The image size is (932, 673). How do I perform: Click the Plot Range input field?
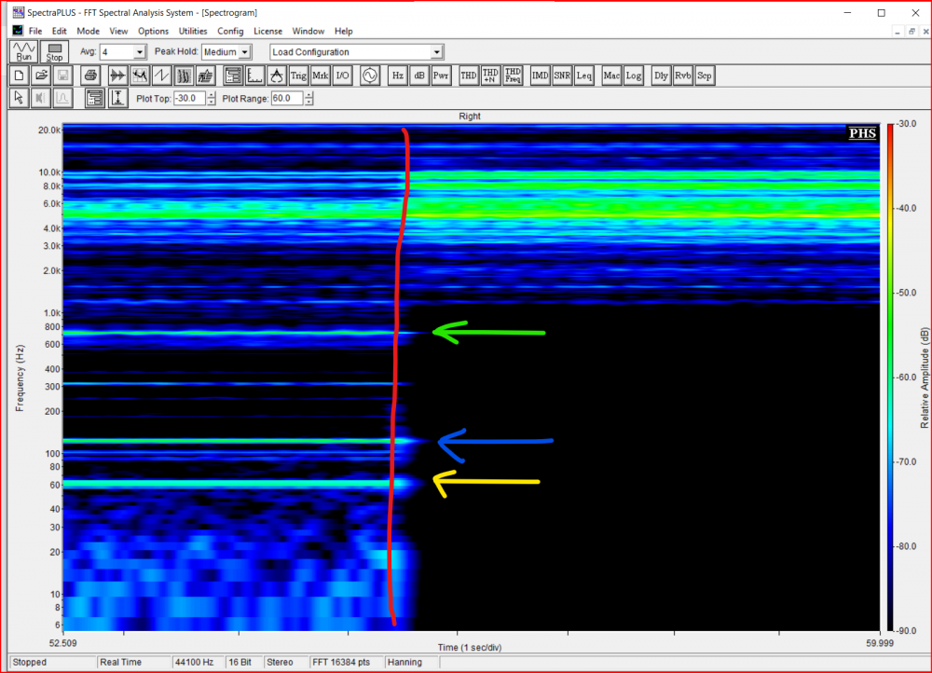click(287, 99)
